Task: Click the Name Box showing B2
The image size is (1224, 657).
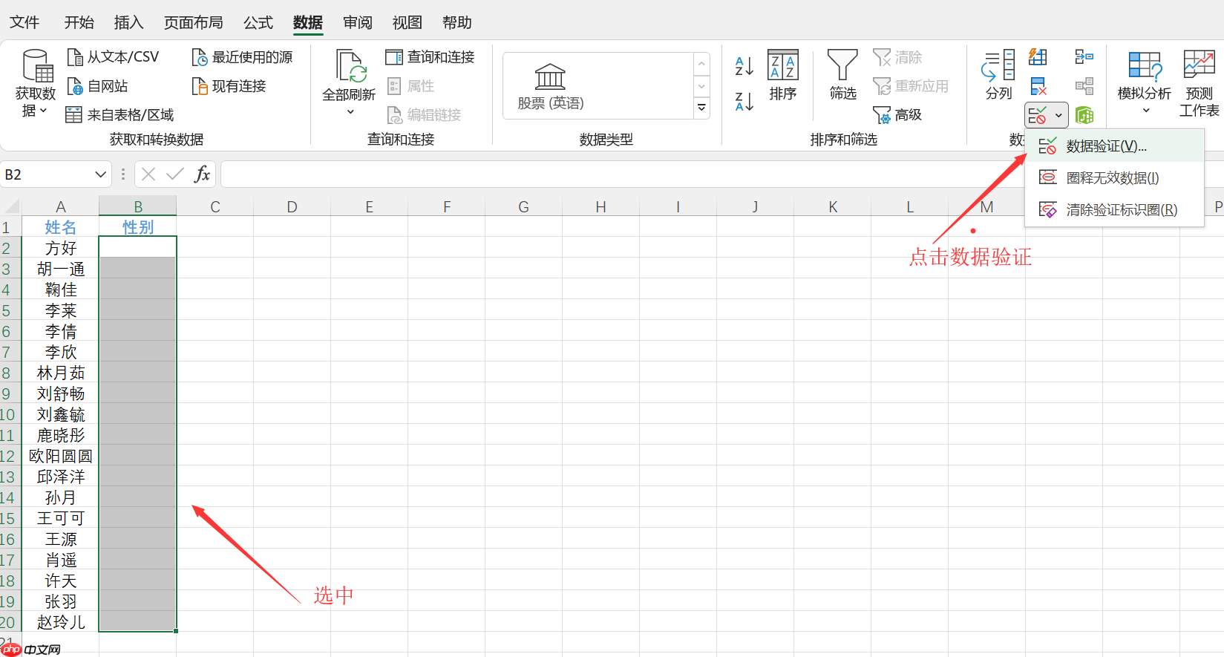Action: click(x=46, y=174)
